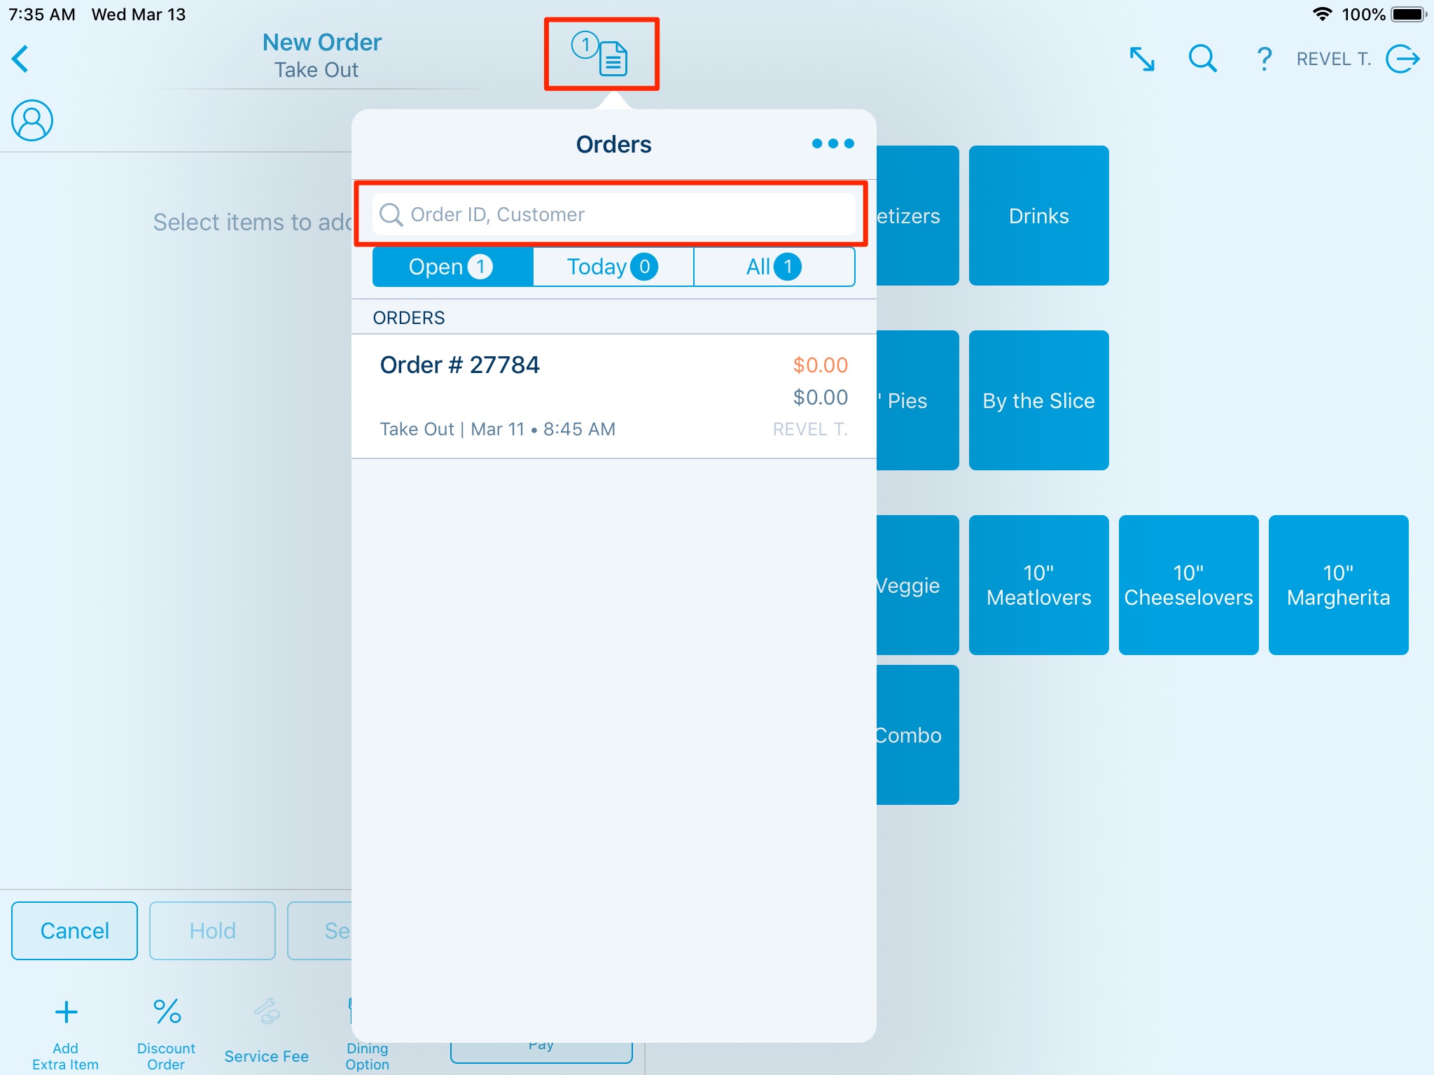Switch to the All orders tab

pos(773,266)
